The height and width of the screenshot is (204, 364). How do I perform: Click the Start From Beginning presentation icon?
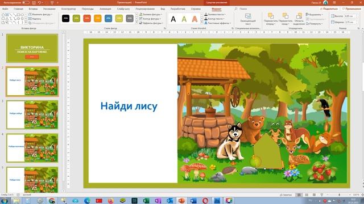tap(52, 2)
